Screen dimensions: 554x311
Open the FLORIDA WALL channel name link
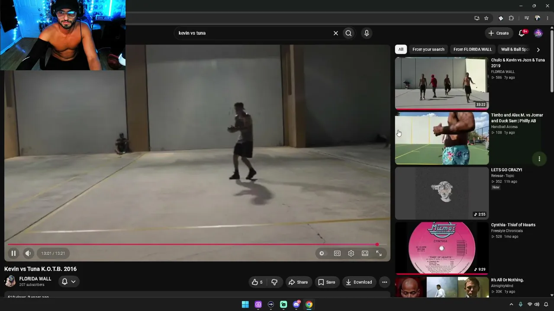[35, 279]
